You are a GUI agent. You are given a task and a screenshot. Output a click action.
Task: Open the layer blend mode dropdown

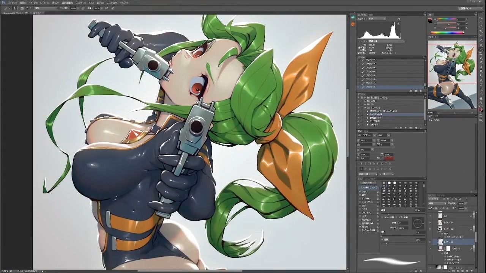437,203
